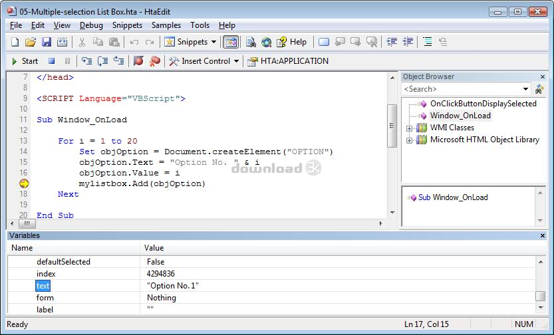
Task: Increase indent of selected lines
Action: coord(392,42)
